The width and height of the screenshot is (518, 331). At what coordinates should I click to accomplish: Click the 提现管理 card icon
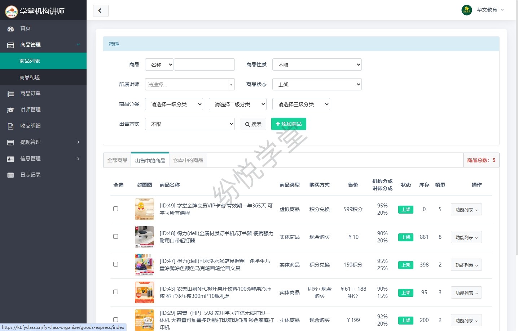tap(10, 142)
